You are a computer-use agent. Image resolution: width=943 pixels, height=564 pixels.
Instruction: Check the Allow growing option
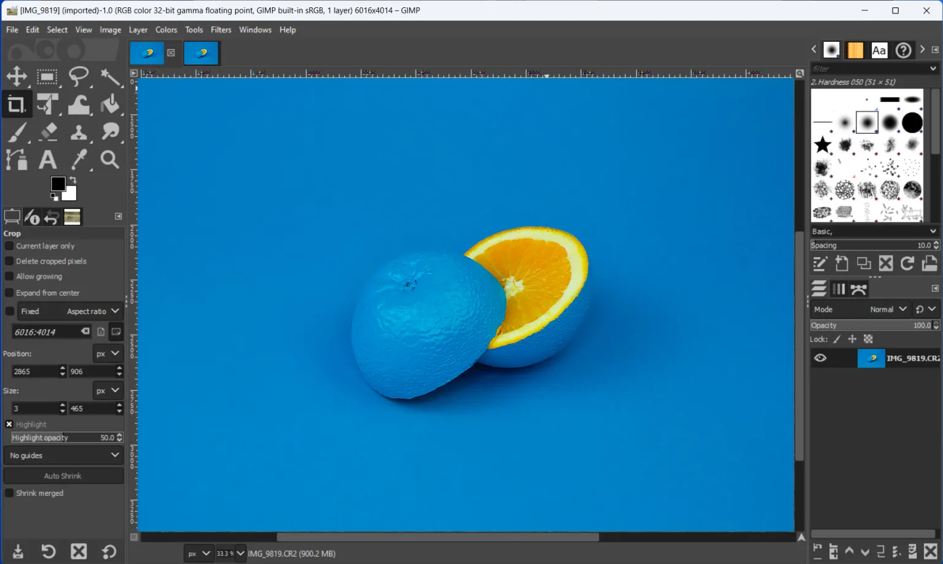click(9, 276)
